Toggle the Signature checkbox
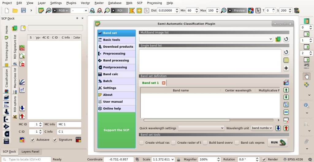This screenshot has height=162, width=314. tap(55, 140)
